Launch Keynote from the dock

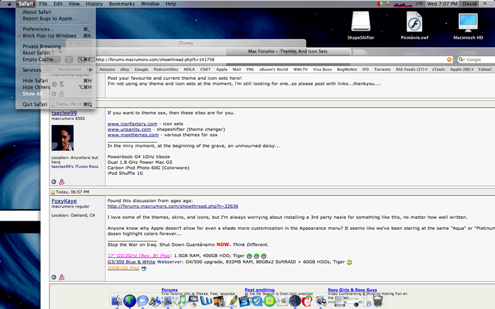pyautogui.click(x=193, y=301)
